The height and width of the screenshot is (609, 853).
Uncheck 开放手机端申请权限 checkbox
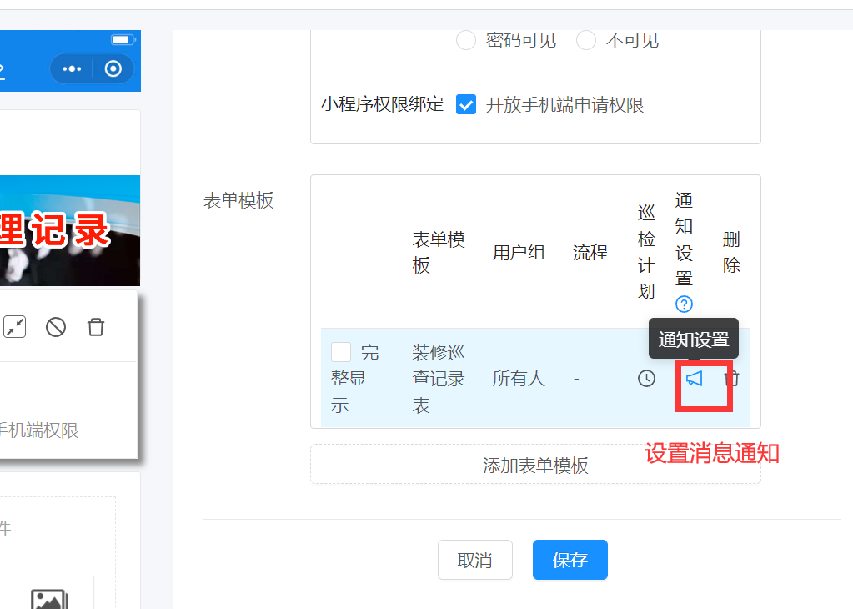[x=466, y=105]
